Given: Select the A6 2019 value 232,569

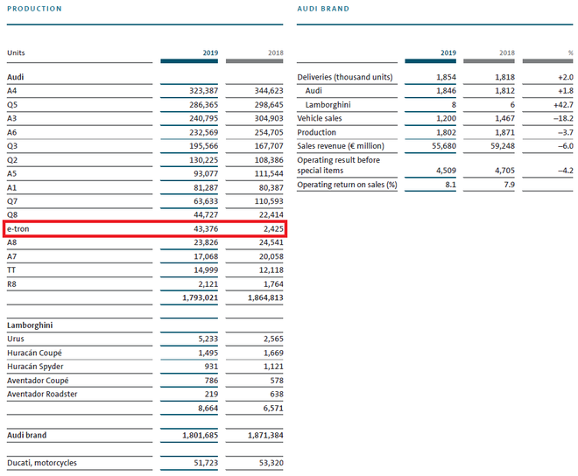Looking at the screenshot, I should click(203, 132).
